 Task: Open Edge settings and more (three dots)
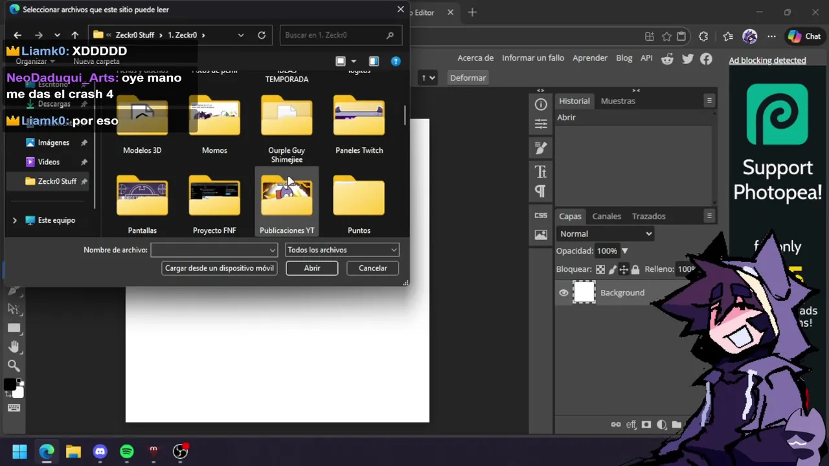771,36
